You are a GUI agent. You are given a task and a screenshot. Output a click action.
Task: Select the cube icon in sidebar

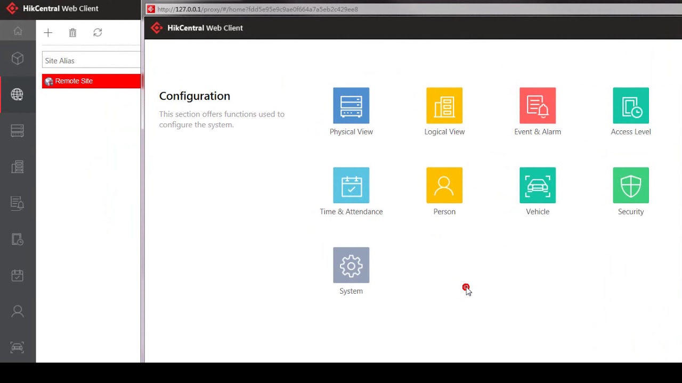point(18,58)
